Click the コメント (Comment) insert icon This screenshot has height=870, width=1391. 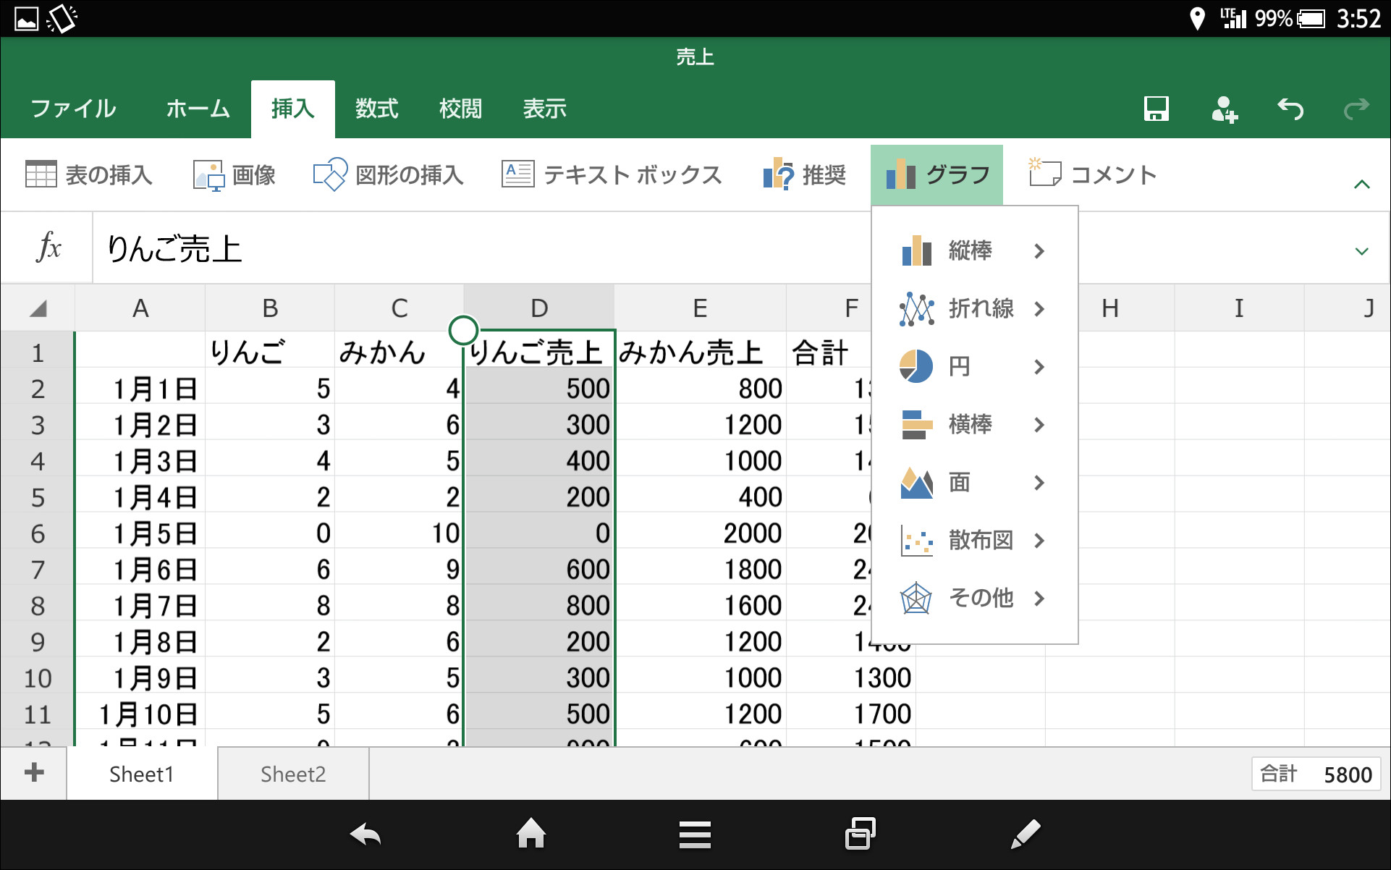(x=1091, y=174)
